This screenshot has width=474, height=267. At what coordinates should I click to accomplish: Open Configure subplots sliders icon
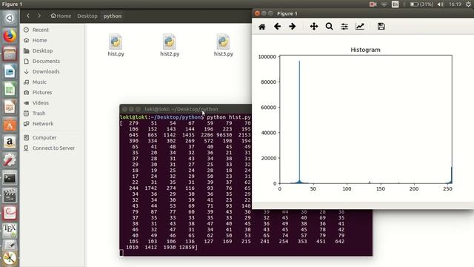344,27
